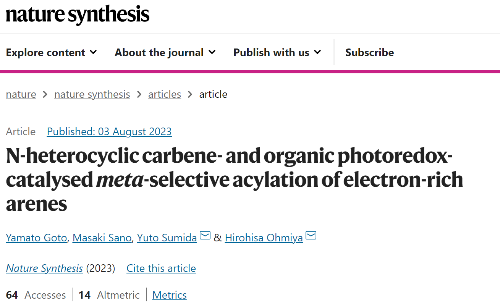The image size is (500, 304).
Task: Navigate to the articles breadcrumb
Action: point(165,94)
